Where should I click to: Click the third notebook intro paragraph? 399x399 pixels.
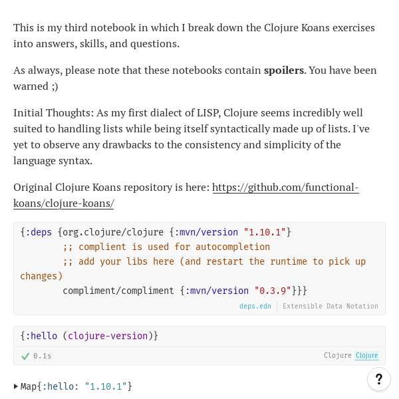[193, 36]
